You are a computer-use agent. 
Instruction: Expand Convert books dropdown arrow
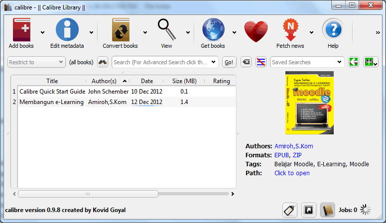pyautogui.click(x=145, y=32)
